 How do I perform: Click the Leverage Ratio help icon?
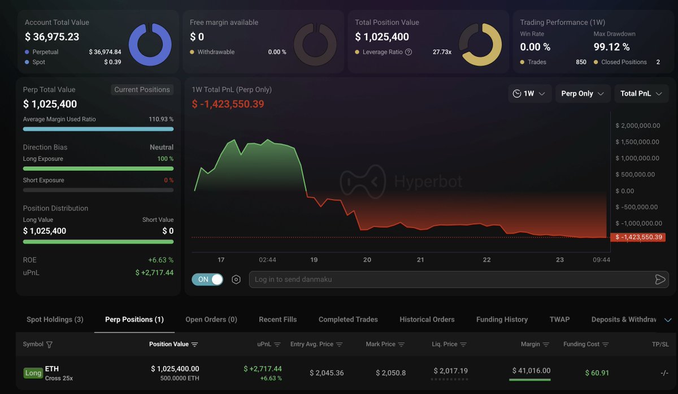tap(409, 52)
